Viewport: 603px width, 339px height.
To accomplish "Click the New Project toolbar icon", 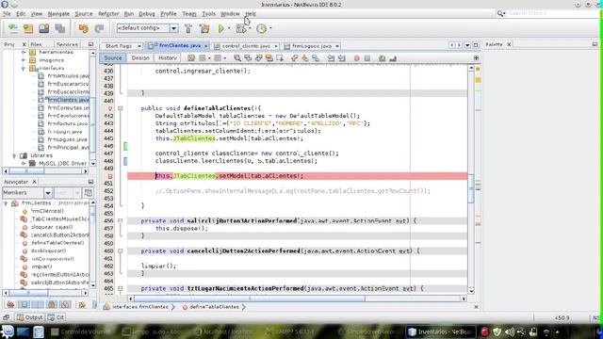I will click(28, 28).
